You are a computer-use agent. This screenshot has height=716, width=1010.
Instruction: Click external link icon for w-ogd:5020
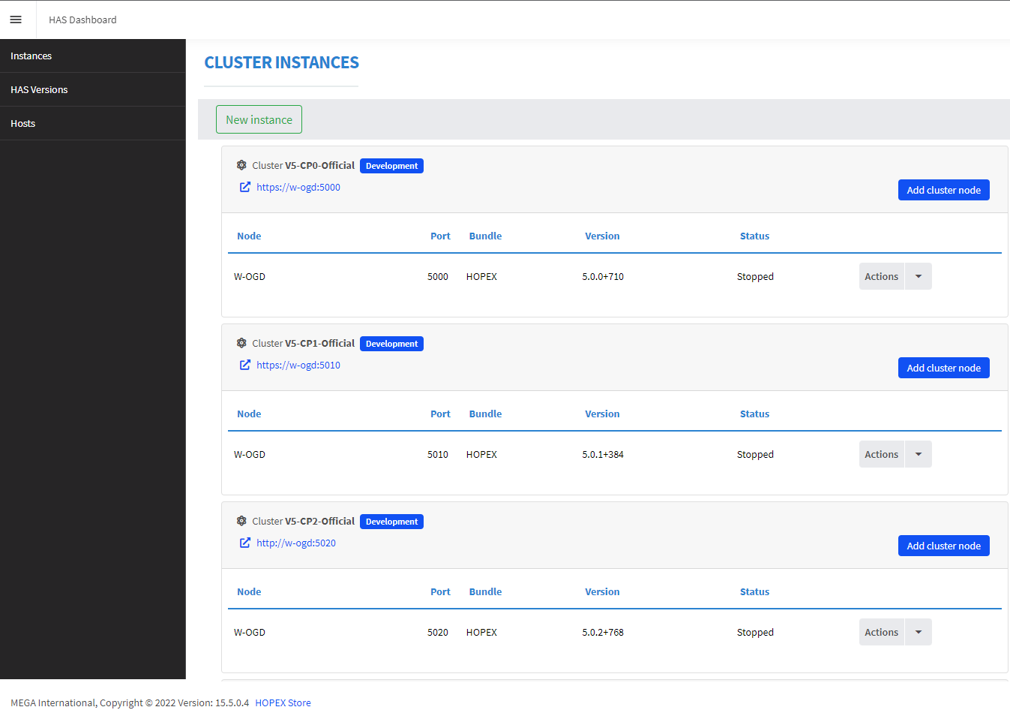[244, 543]
